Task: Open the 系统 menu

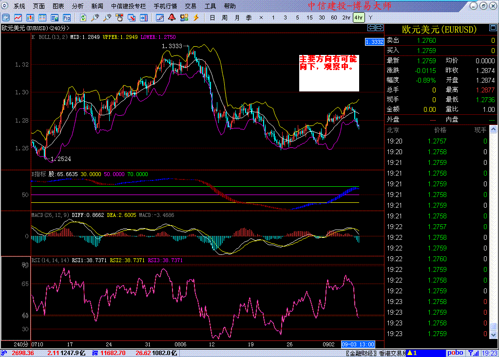Action: [x=19, y=6]
